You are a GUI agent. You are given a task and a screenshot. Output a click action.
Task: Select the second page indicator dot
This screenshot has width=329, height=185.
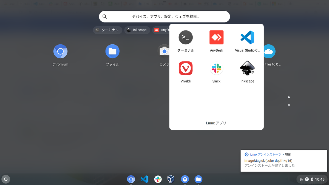click(x=288, y=105)
